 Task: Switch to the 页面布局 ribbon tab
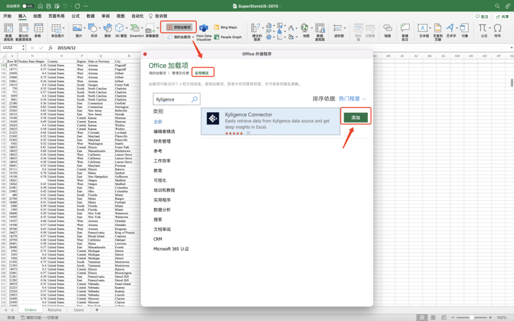point(56,16)
